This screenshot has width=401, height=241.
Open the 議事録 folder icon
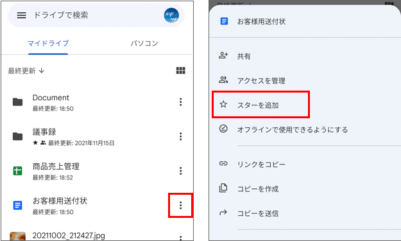coord(18,136)
